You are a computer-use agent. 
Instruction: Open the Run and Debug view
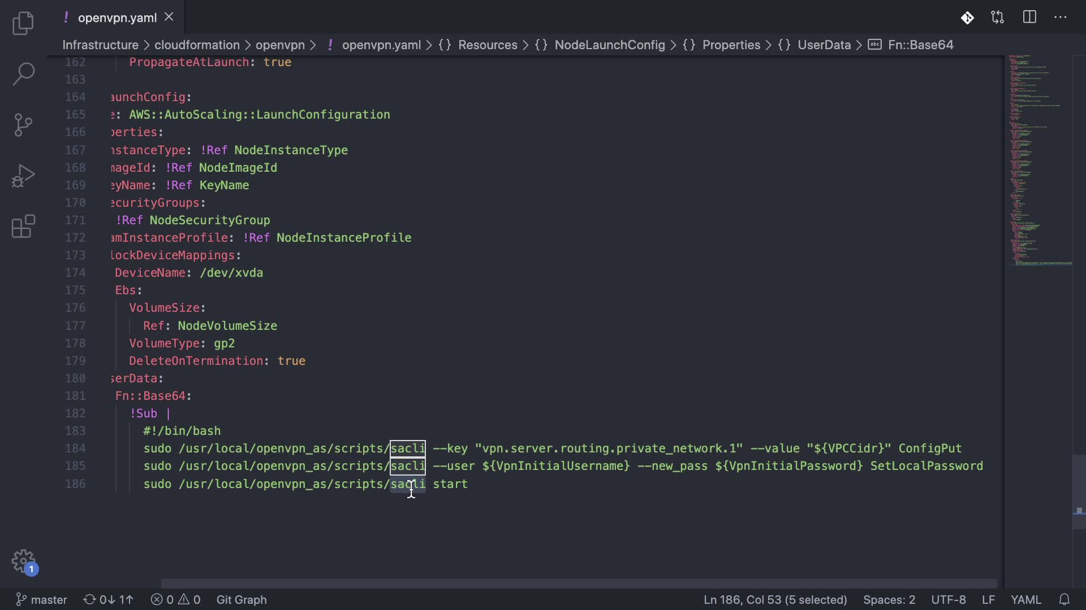pos(23,176)
